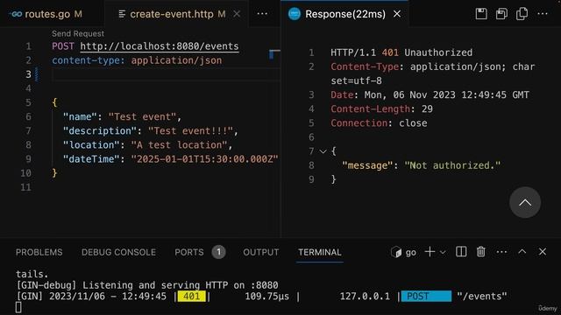Open more actions for the response editor
Viewport: 561px width, 315px height.
[543, 14]
